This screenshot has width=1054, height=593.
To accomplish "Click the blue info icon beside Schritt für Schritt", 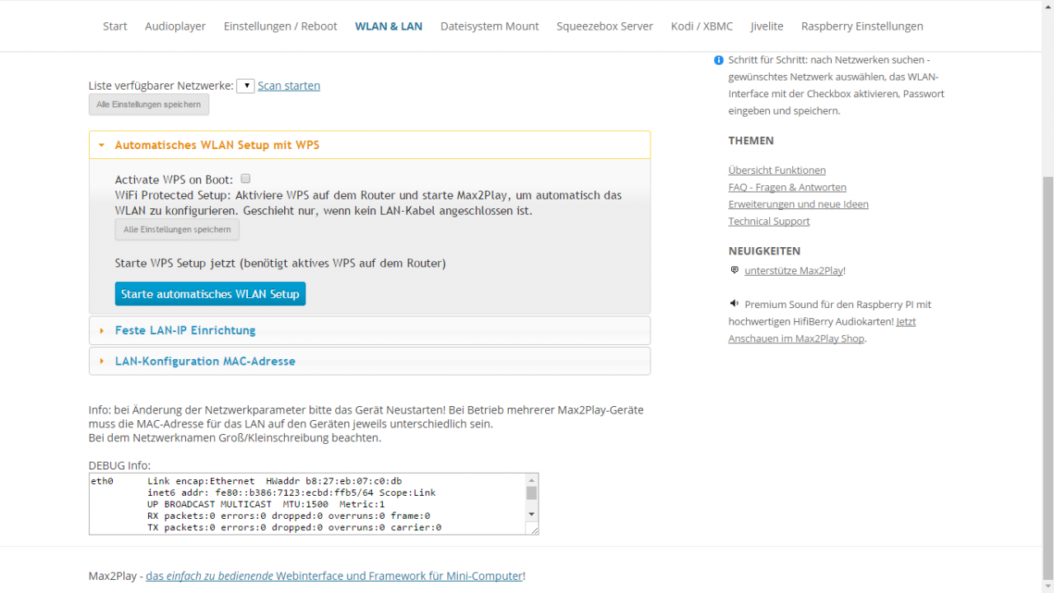I will [719, 60].
